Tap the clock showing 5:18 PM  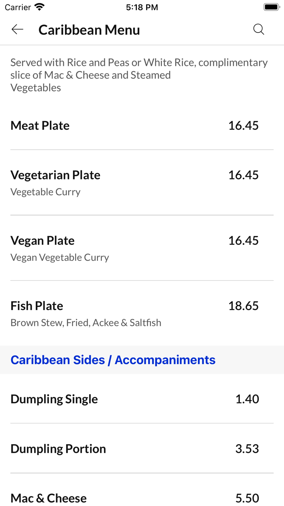pyautogui.click(x=141, y=7)
